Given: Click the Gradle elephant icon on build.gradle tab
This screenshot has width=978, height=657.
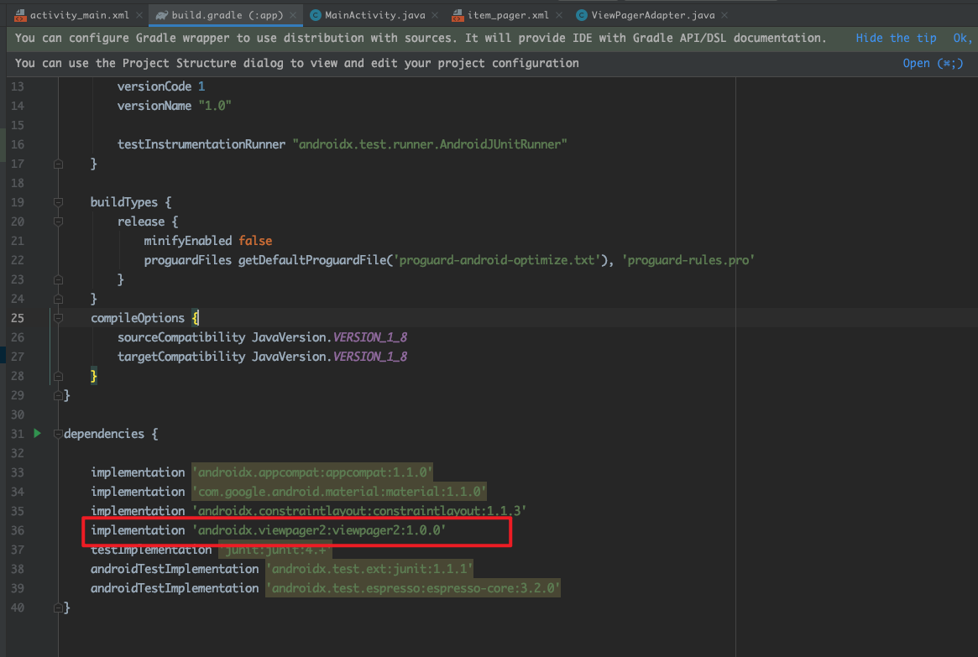Looking at the screenshot, I should tap(162, 15).
